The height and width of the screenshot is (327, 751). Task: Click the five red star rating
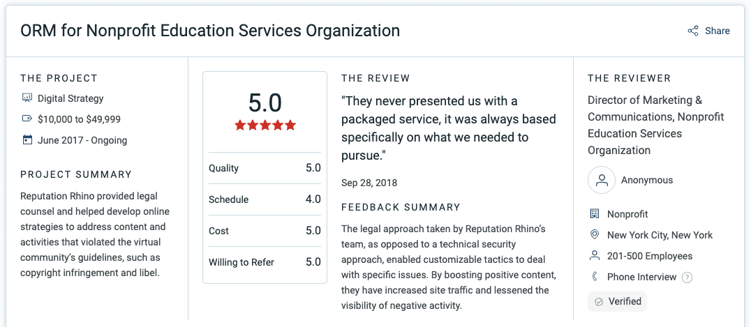point(265,126)
